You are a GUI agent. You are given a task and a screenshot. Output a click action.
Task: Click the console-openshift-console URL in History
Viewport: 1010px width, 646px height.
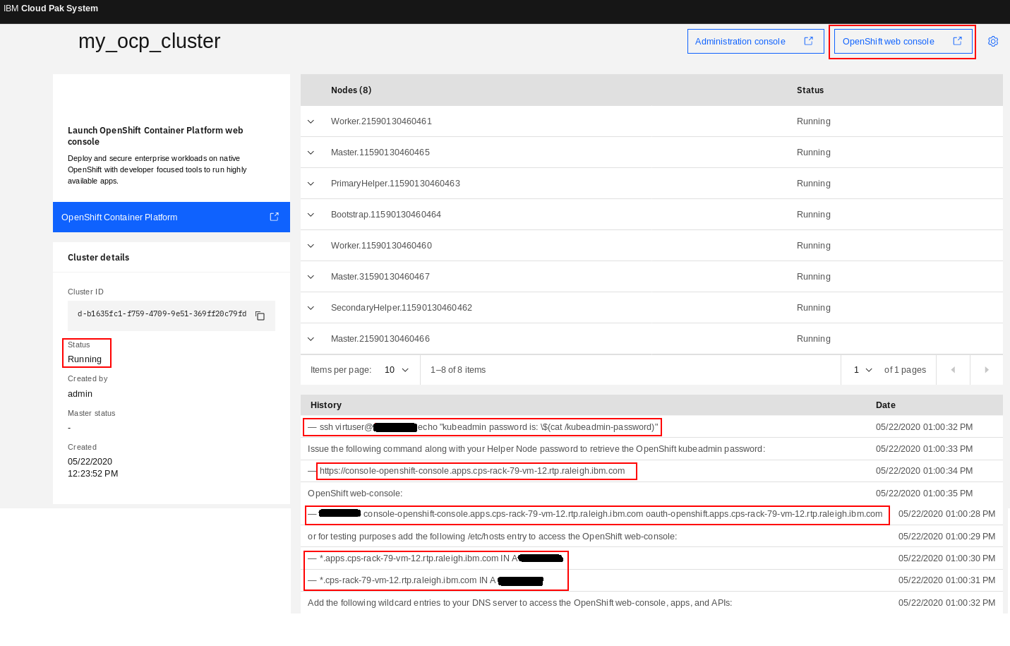472,471
